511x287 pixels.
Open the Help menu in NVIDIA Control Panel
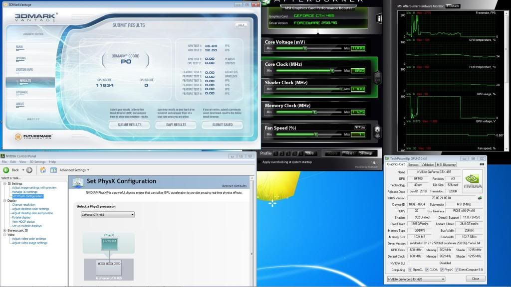tap(52, 162)
